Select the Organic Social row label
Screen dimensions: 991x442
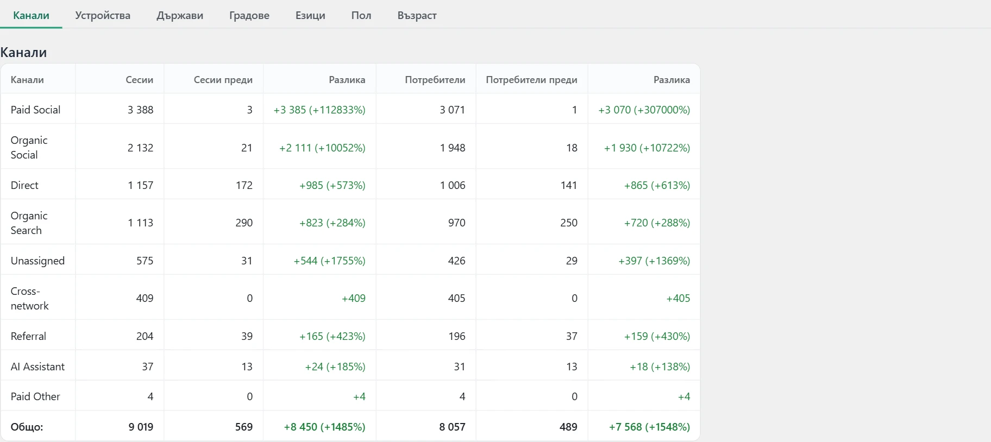pos(29,147)
